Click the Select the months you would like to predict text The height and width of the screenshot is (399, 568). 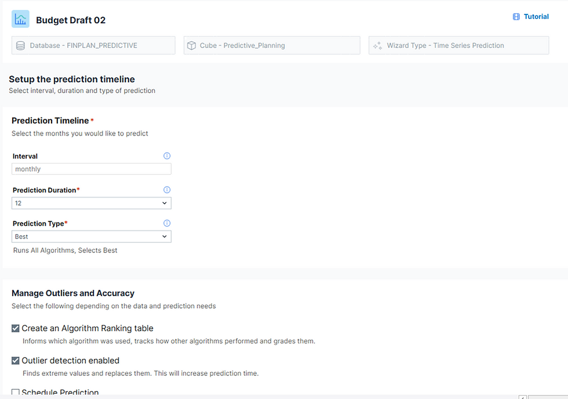coord(80,134)
